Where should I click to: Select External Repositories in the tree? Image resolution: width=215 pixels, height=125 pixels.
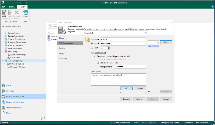tap(16, 39)
